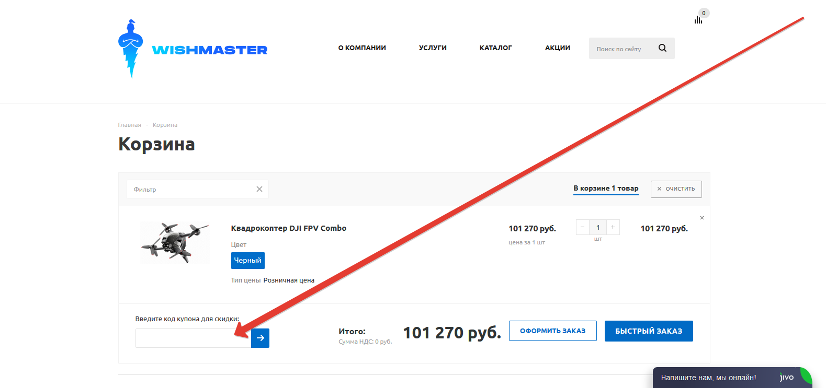
Task: Open the Услуги menu
Action: (433, 48)
